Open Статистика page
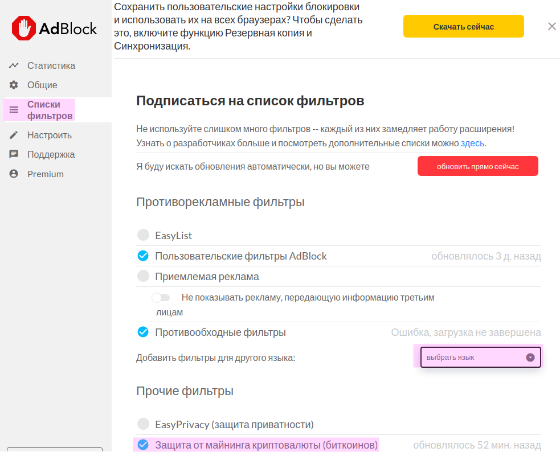The width and height of the screenshot is (560, 452). tap(51, 65)
